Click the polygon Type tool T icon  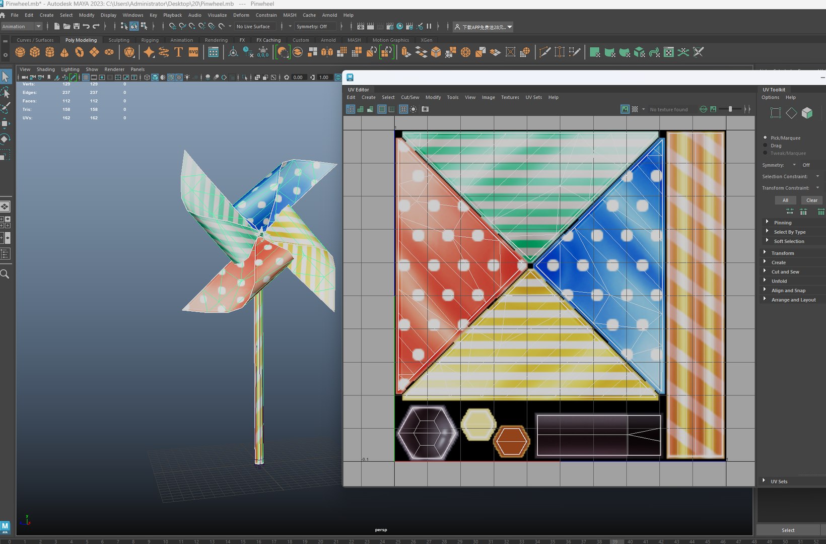click(178, 52)
